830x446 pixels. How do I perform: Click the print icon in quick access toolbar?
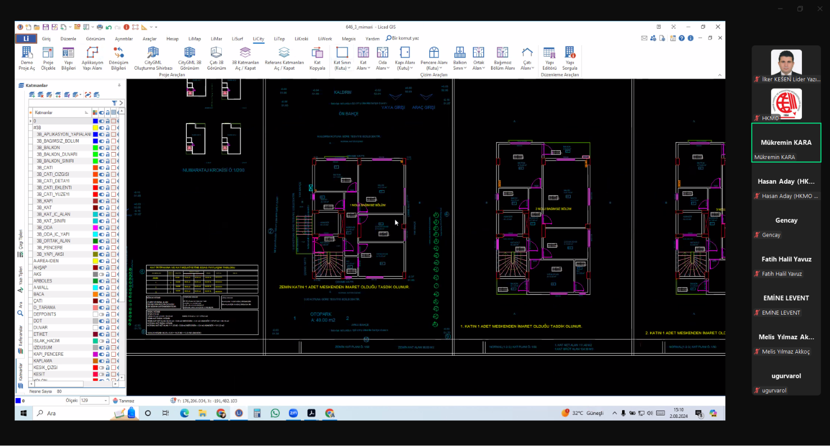[x=100, y=27]
